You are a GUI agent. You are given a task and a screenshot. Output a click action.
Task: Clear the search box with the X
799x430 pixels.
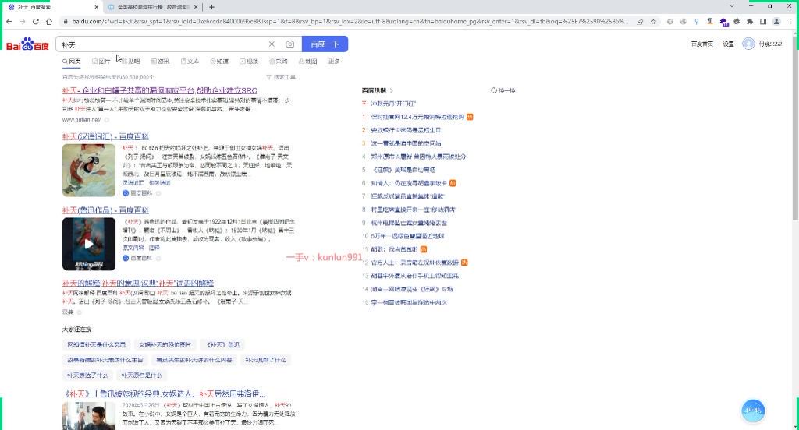[272, 44]
